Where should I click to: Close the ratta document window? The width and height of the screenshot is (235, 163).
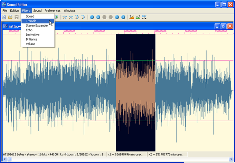point(230,26)
